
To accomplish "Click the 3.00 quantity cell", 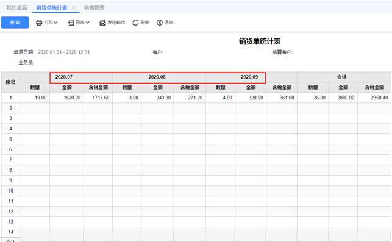I will click(127, 98).
